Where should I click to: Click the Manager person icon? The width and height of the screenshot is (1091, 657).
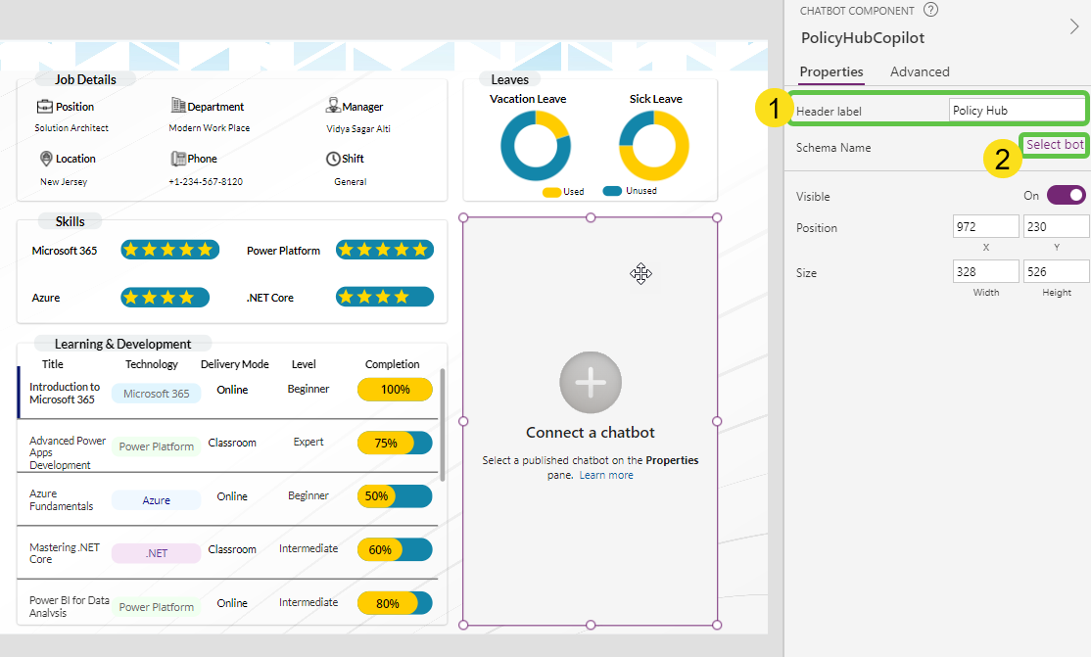pos(333,106)
